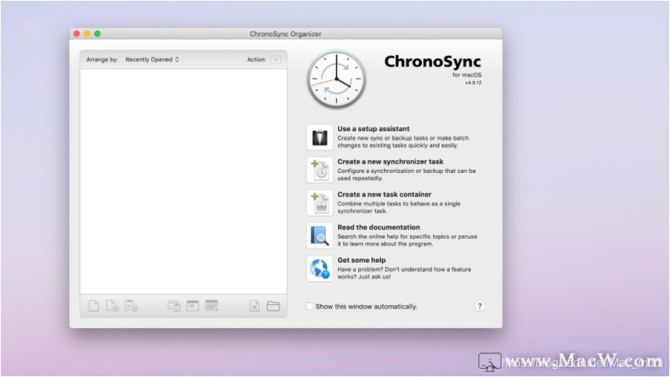Image resolution: width=670 pixels, height=377 pixels.
Task: Click the document with play icon
Action: (x=112, y=306)
